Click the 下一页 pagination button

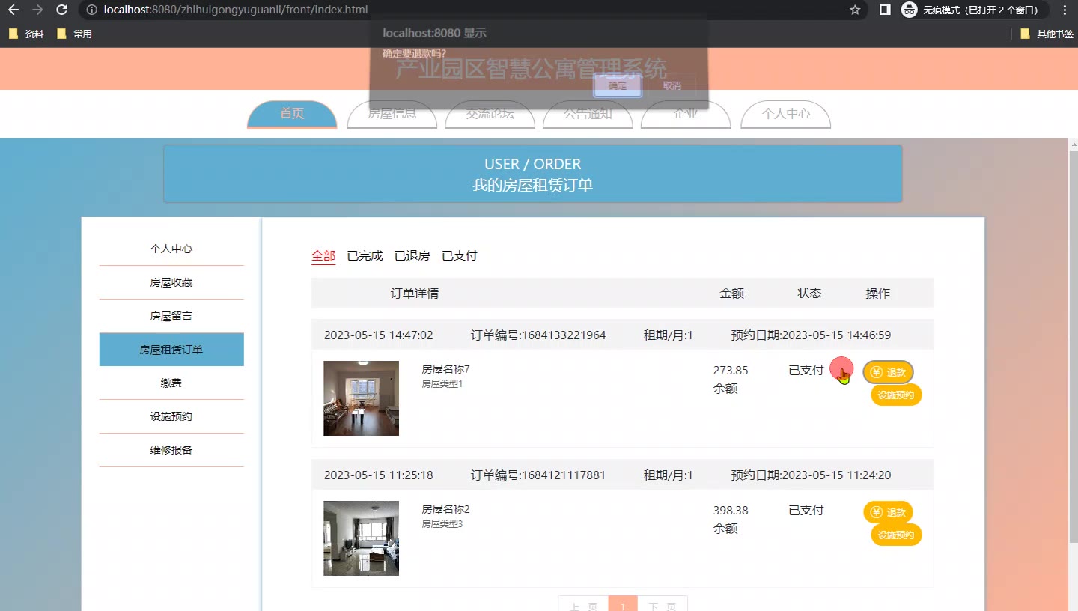[662, 604]
